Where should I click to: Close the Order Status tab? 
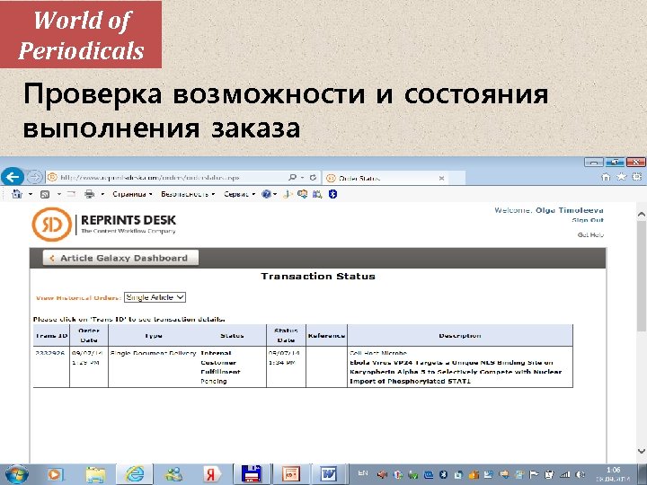[441, 178]
